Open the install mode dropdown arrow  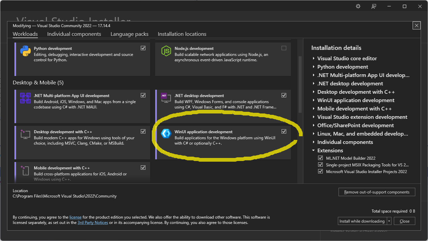389,221
